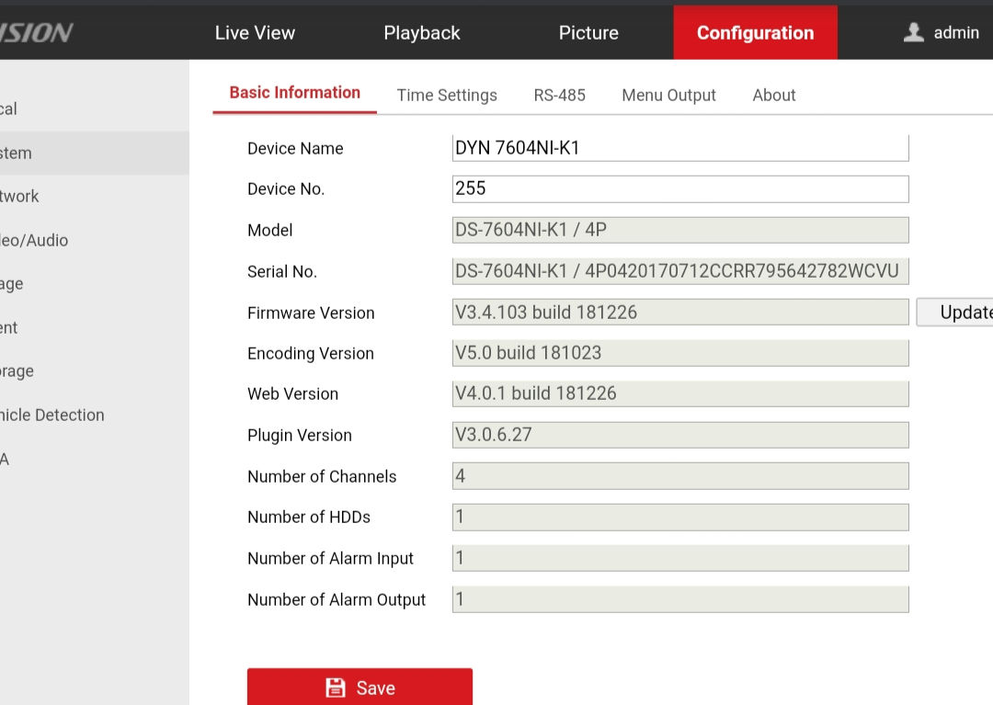Click the Number of Alarm Output label
Image resolution: width=993 pixels, height=705 pixels.
(x=337, y=600)
